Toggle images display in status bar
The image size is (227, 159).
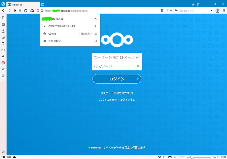(x=170, y=157)
